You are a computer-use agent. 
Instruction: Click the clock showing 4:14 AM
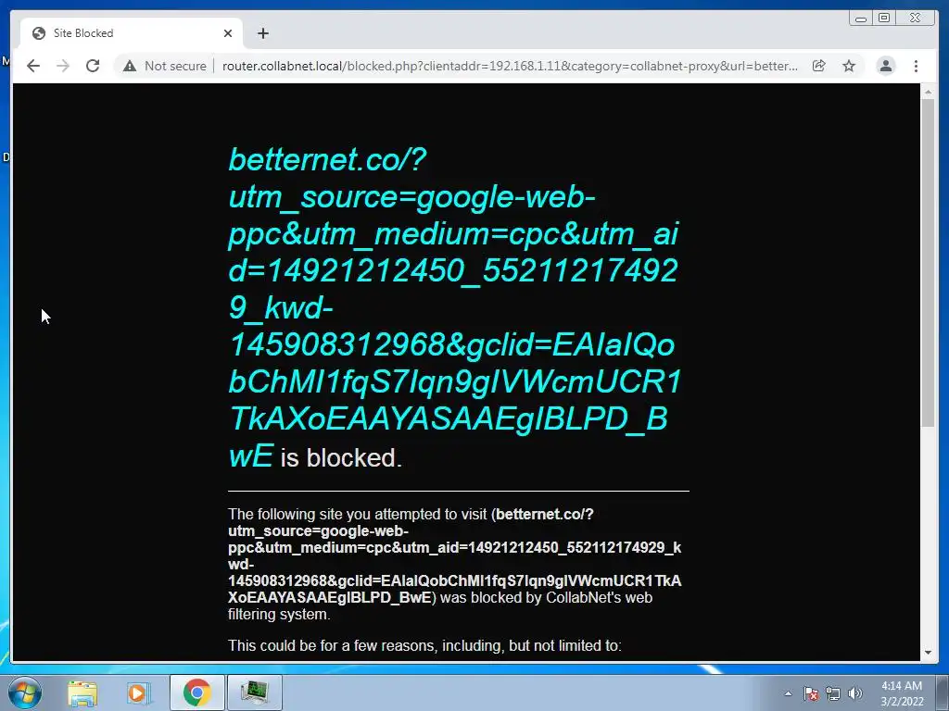pyautogui.click(x=902, y=693)
